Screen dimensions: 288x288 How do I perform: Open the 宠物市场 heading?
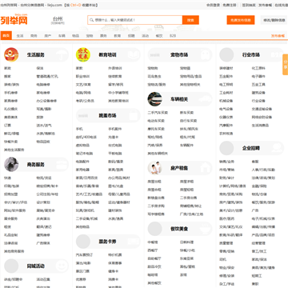click(179, 54)
